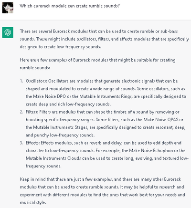Click the green ChatGPT logo icon
Screen dimensions: 191x208
click(8, 32)
